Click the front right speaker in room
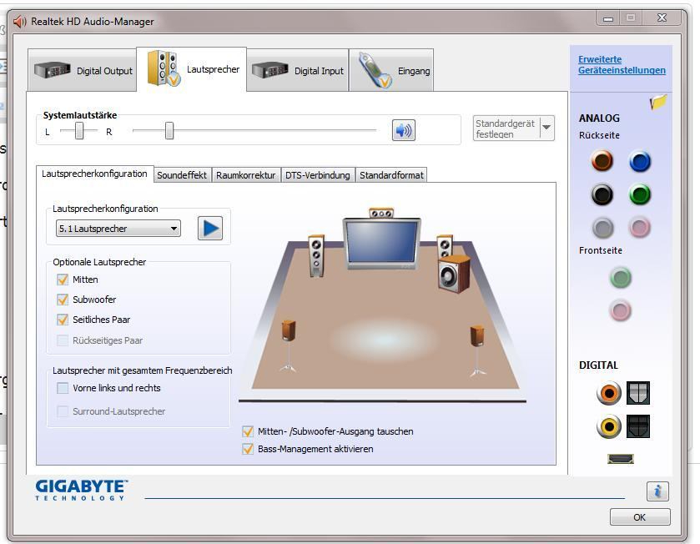 coord(445,246)
